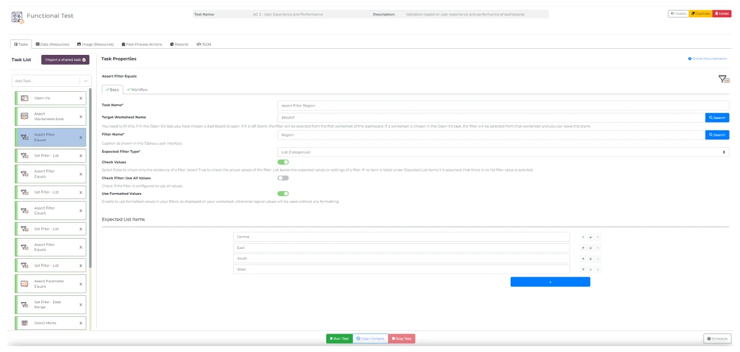
Task: Move the East list item down
Action: (x=590, y=248)
